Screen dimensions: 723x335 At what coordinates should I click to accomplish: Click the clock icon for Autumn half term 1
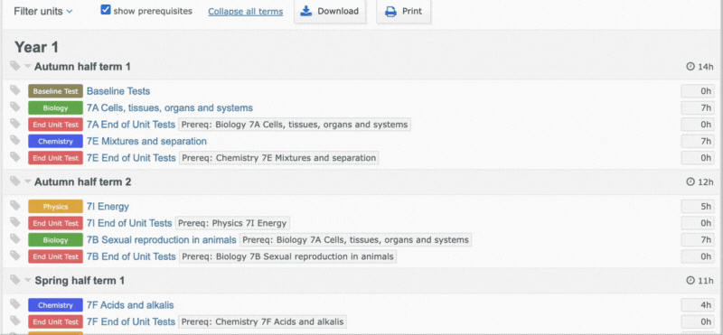coord(690,66)
